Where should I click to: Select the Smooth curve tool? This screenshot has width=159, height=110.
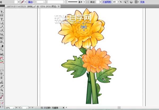pyautogui.click(x=2, y=70)
